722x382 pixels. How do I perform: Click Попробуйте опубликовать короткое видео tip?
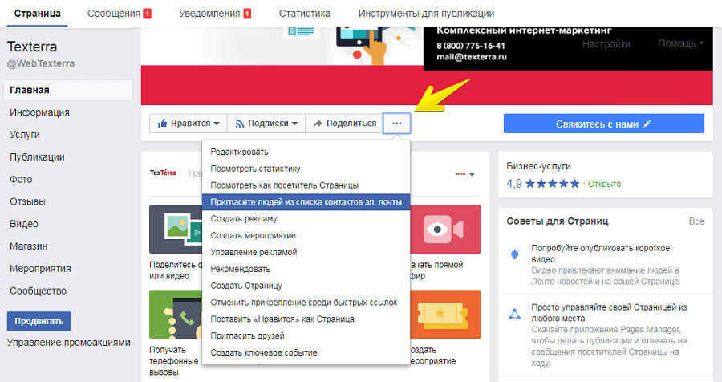[x=600, y=254]
